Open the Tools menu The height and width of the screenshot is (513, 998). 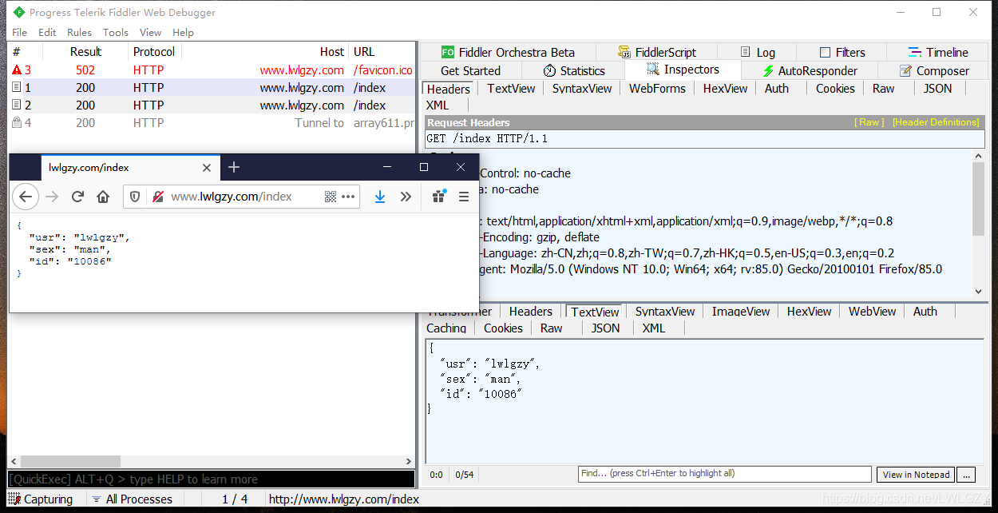[116, 33]
